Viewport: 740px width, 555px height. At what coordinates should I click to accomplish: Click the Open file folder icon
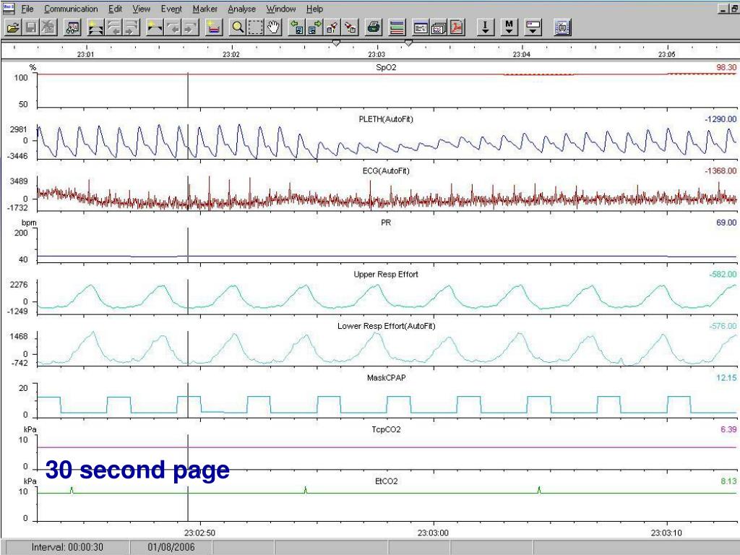click(13, 27)
